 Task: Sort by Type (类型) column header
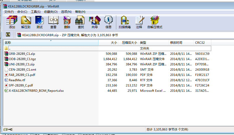coord(153,43)
